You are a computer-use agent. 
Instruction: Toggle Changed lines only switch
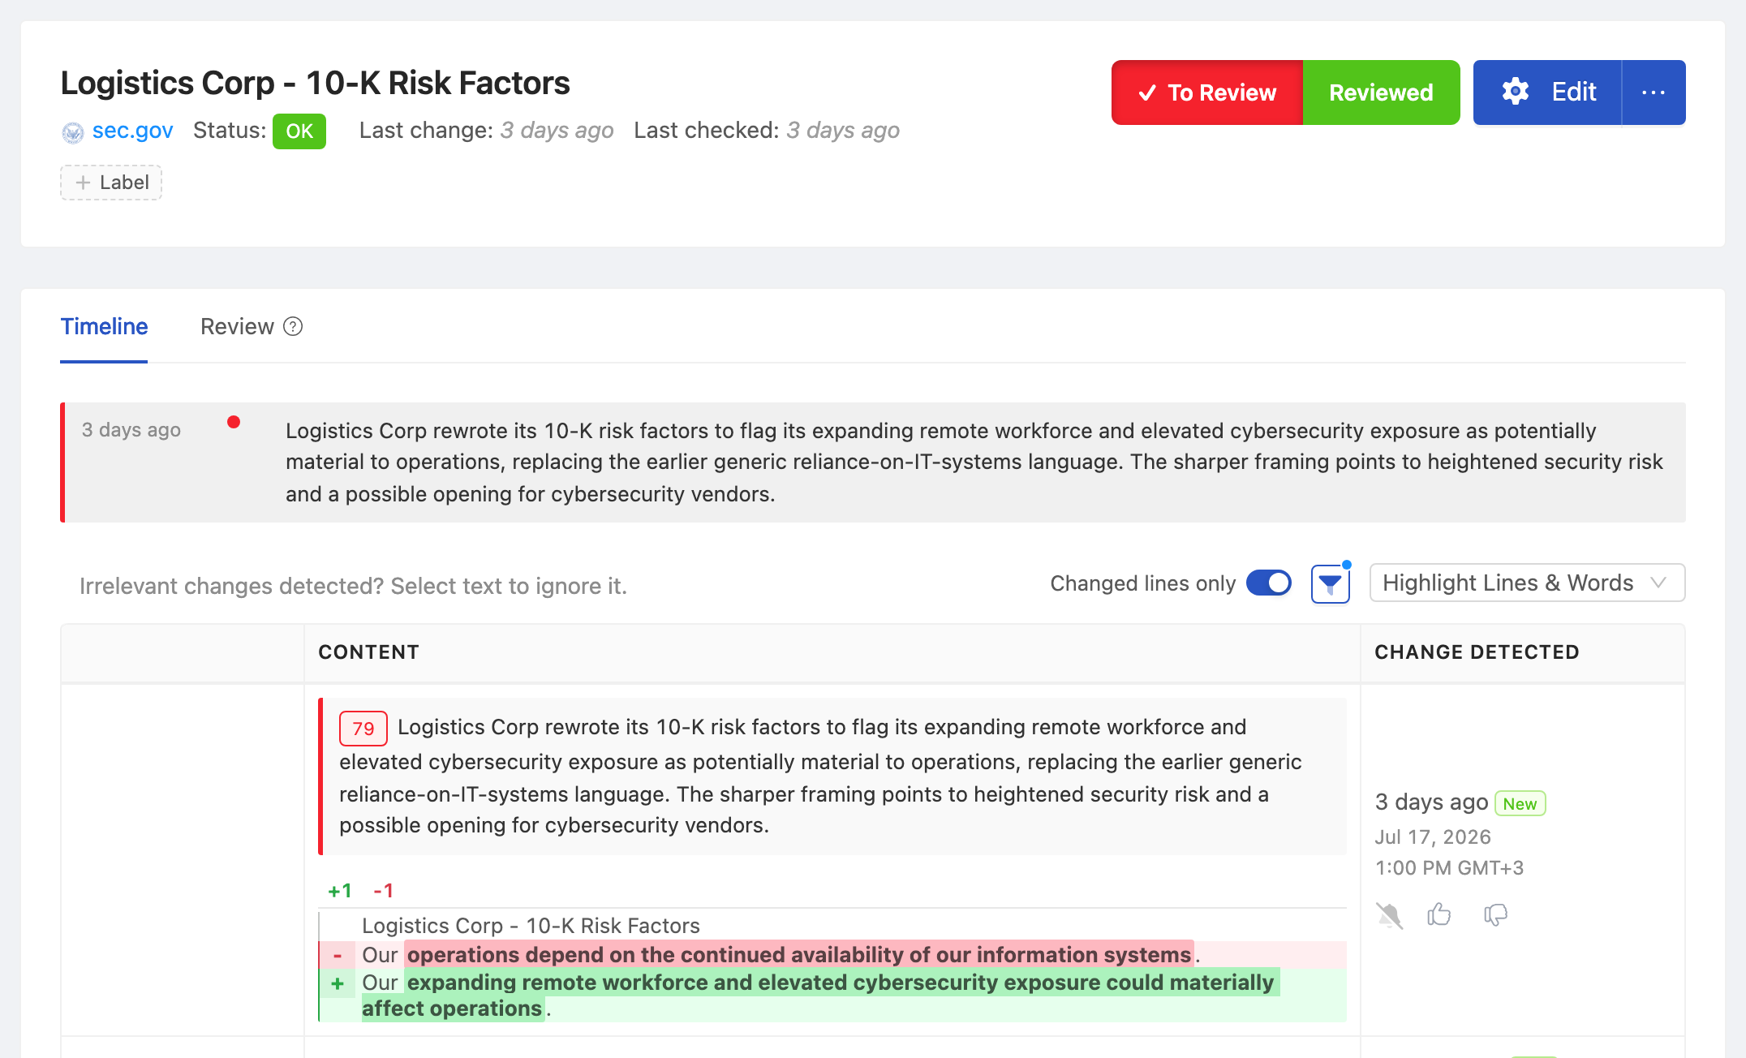(x=1268, y=583)
